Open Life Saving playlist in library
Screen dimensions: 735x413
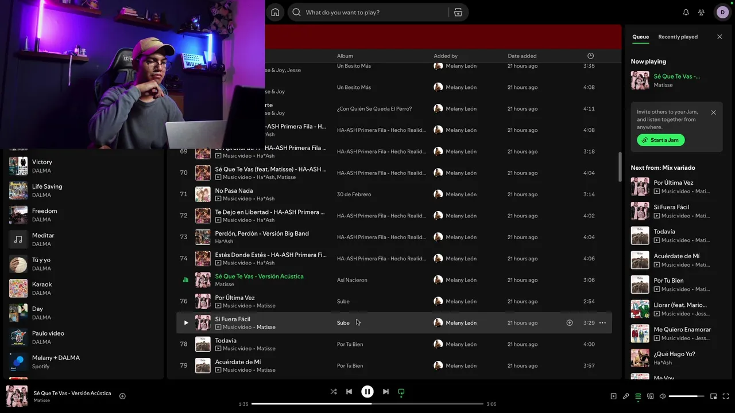click(84, 190)
